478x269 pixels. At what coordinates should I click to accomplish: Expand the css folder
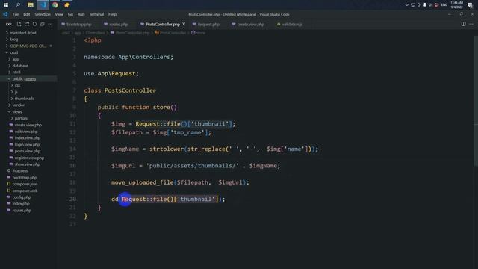pyautogui.click(x=17, y=85)
